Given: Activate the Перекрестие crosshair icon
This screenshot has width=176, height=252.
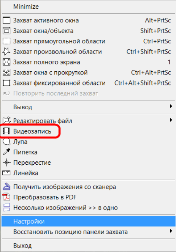Looking at the screenshot, I should (x=6, y=163).
